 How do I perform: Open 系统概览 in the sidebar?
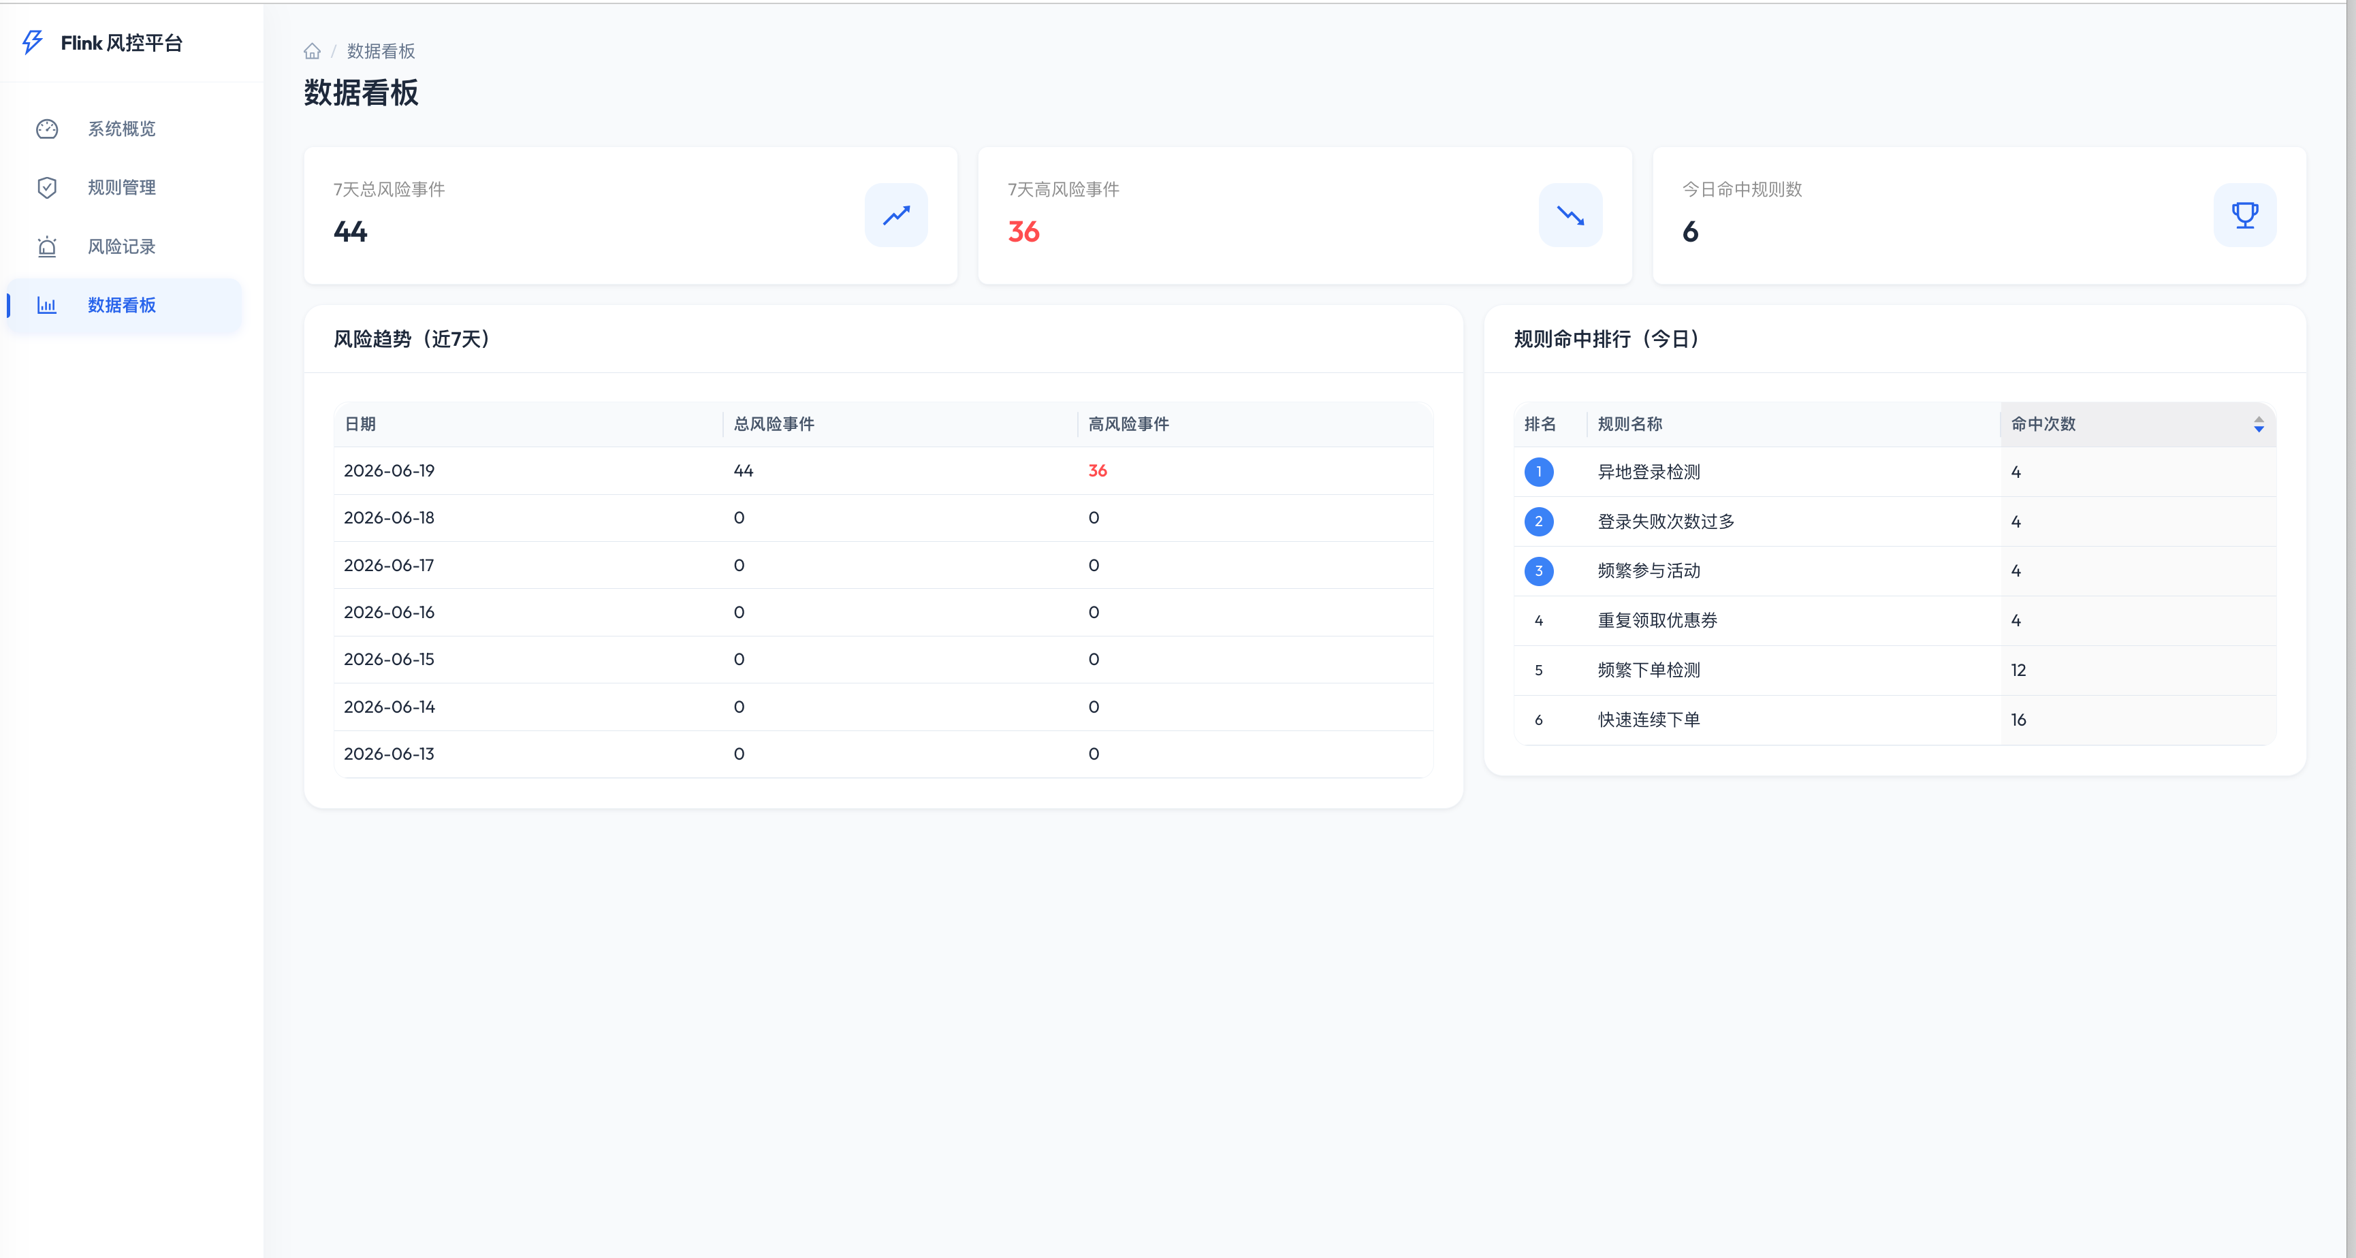coord(125,129)
